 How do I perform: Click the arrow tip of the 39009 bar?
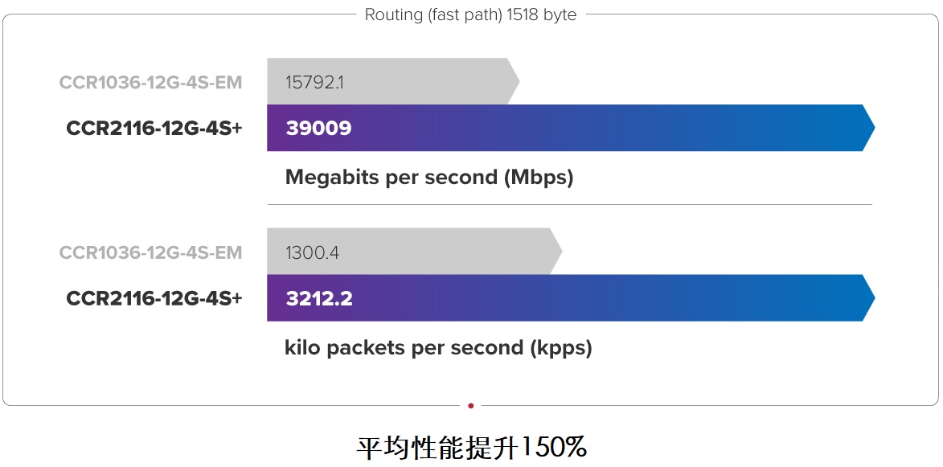click(x=868, y=128)
